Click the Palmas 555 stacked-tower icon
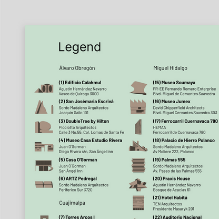This screenshot has width=219, height=219. click(138, 165)
